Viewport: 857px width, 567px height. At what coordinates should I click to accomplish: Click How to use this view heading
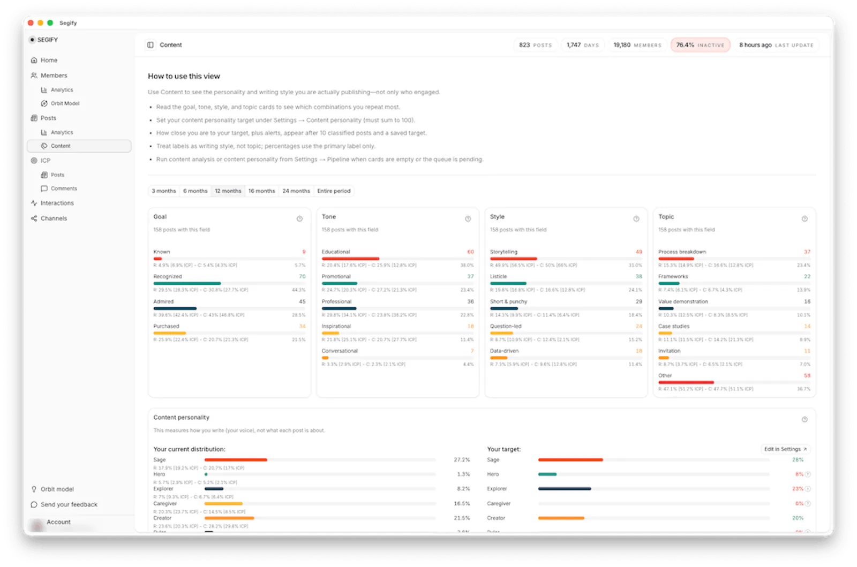click(x=184, y=76)
